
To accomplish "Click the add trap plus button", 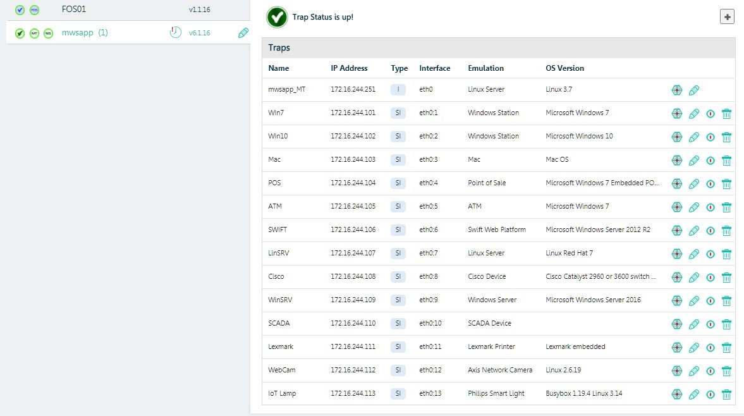I will pyautogui.click(x=728, y=17).
